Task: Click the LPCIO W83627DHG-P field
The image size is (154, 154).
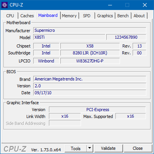Action: pyautogui.click(x=90, y=61)
